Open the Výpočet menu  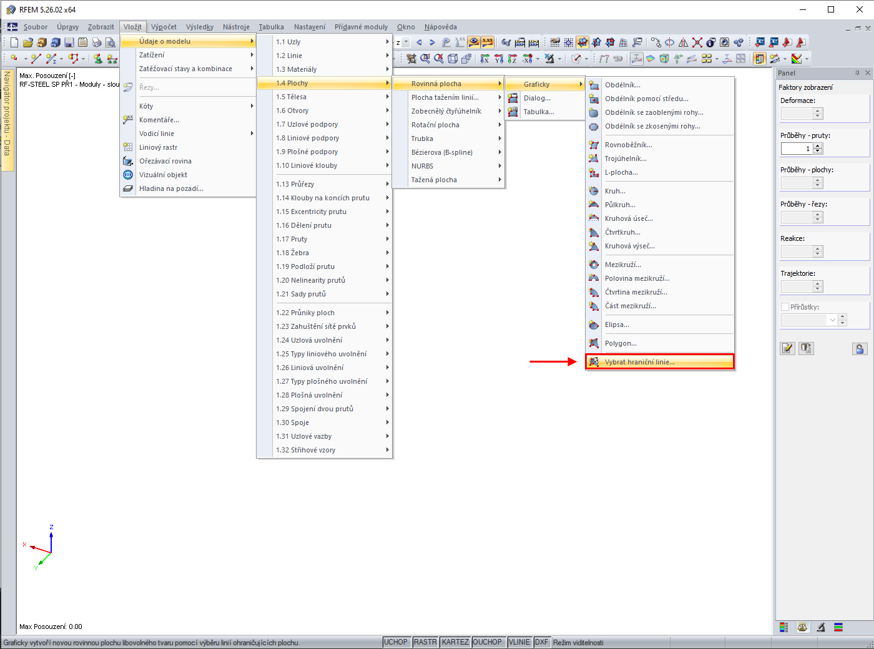pos(164,27)
